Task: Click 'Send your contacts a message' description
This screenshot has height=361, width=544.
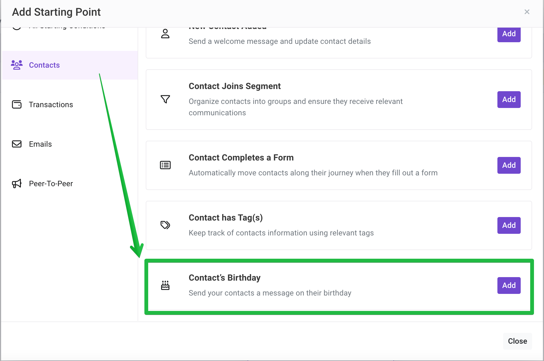Action: [270, 293]
